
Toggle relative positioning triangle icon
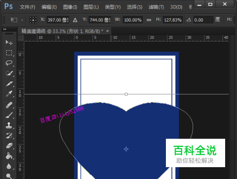(x=75, y=20)
